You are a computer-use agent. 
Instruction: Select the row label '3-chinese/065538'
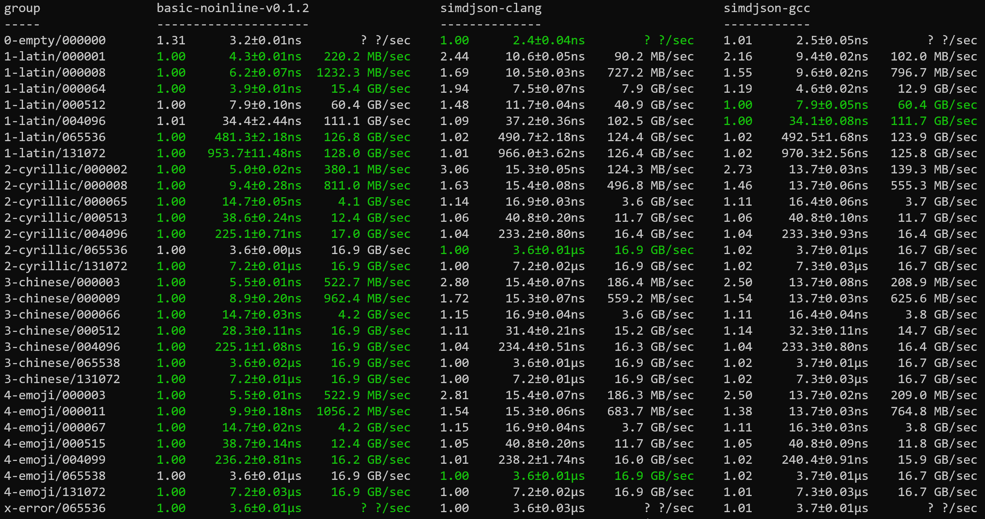coord(62,363)
